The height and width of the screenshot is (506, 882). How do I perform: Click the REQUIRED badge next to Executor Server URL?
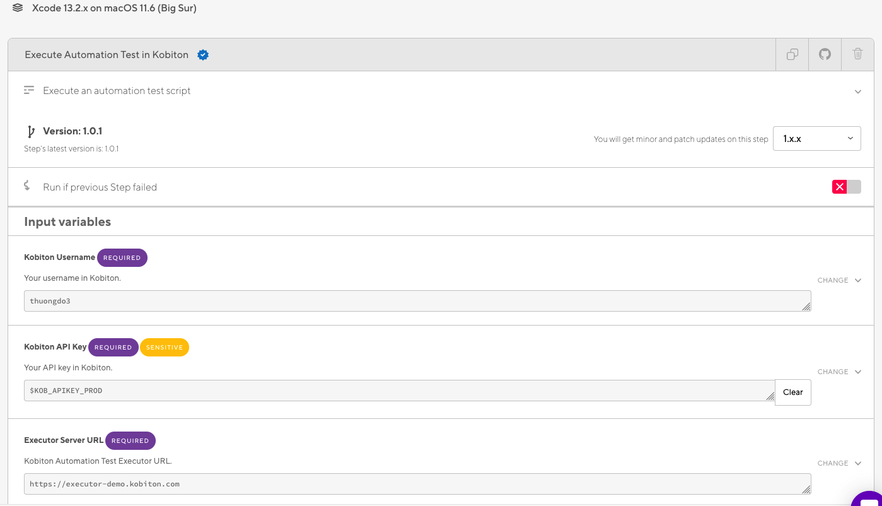coord(131,440)
